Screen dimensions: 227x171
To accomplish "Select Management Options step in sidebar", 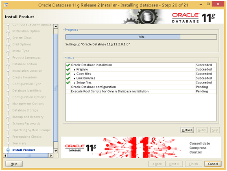I will click(28, 104).
